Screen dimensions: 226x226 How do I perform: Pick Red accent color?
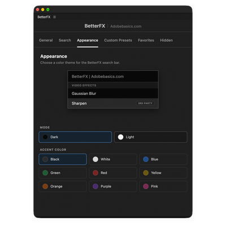tap(113, 173)
